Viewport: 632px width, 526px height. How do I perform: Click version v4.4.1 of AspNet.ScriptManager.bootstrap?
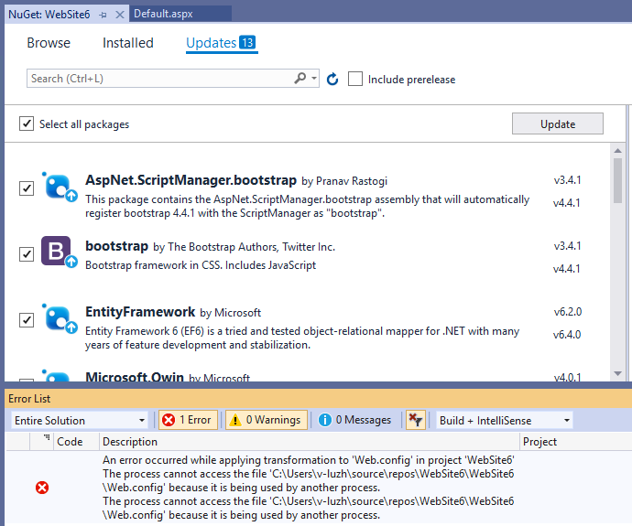click(566, 203)
